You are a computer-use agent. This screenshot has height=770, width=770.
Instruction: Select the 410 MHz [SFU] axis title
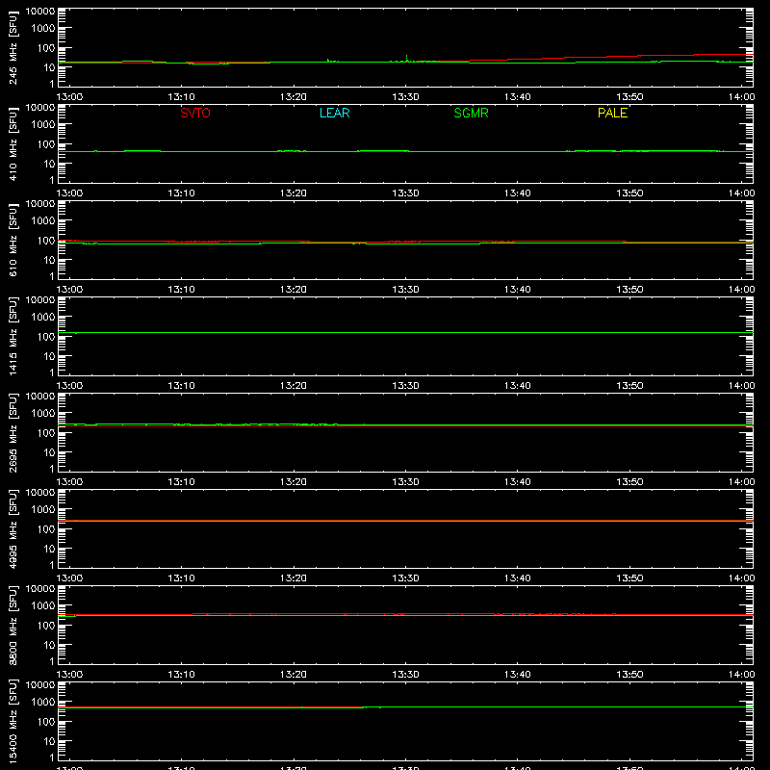(13, 143)
